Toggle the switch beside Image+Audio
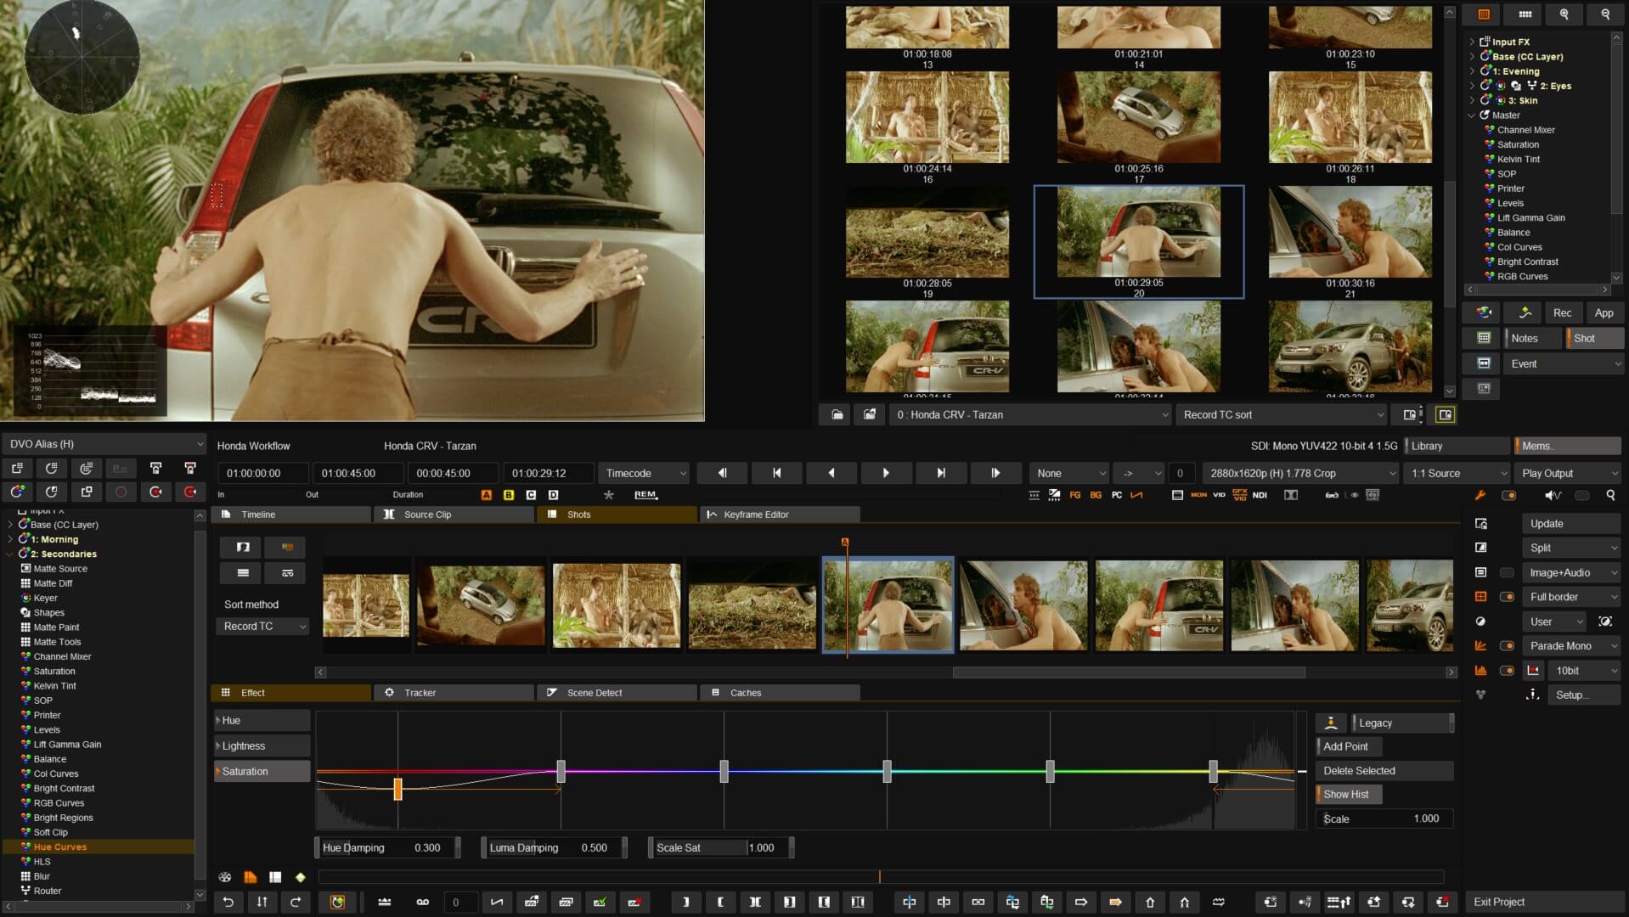Viewport: 1629px width, 917px height. point(1508,573)
